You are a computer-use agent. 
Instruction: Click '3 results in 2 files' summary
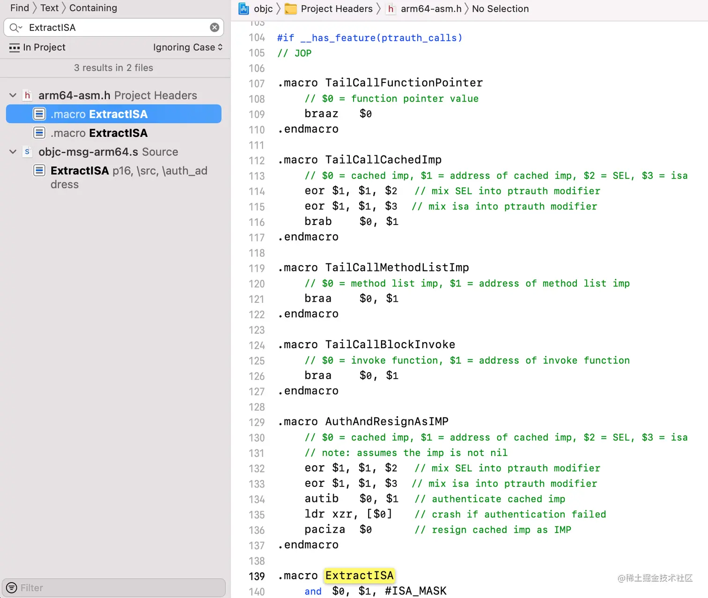pos(113,68)
